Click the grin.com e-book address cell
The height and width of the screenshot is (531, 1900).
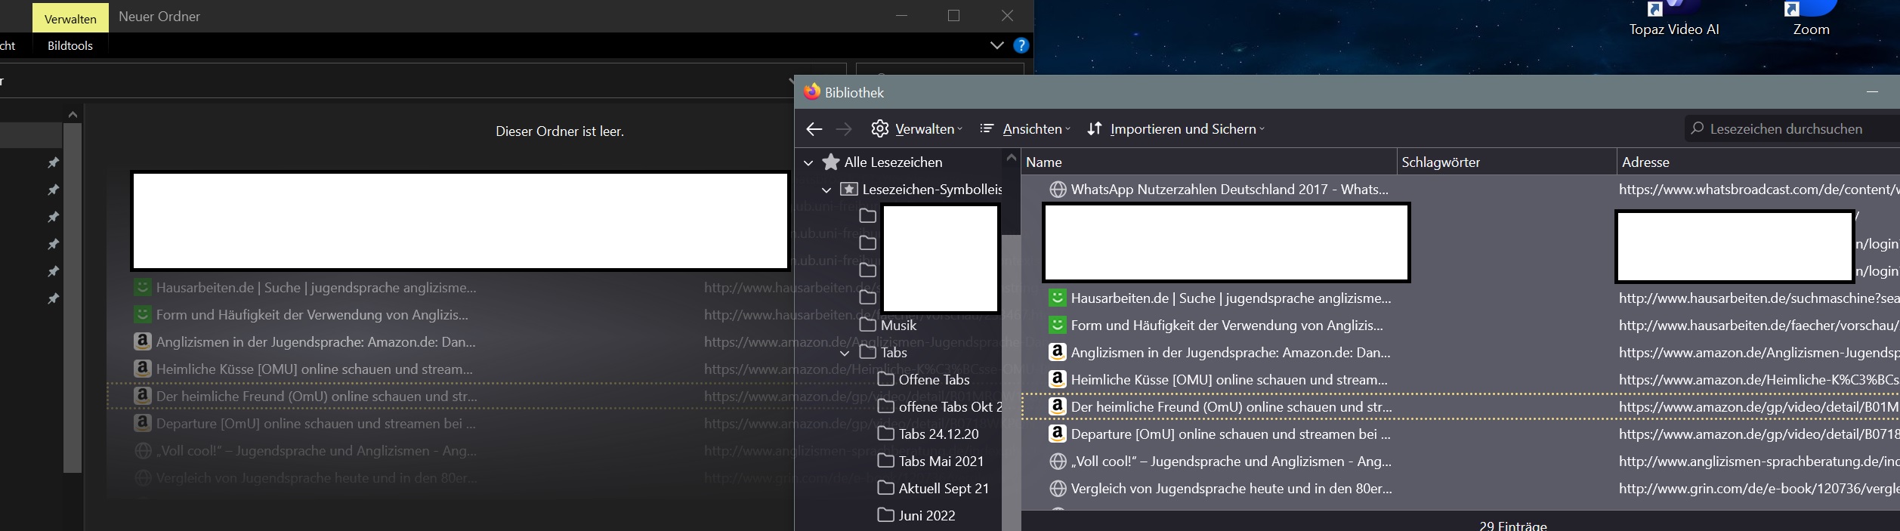click(1759, 489)
